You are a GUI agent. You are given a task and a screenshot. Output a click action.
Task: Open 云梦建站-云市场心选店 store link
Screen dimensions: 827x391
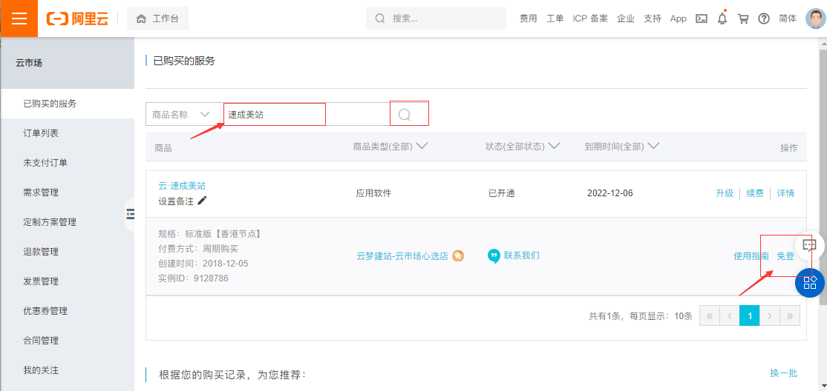[x=402, y=256]
